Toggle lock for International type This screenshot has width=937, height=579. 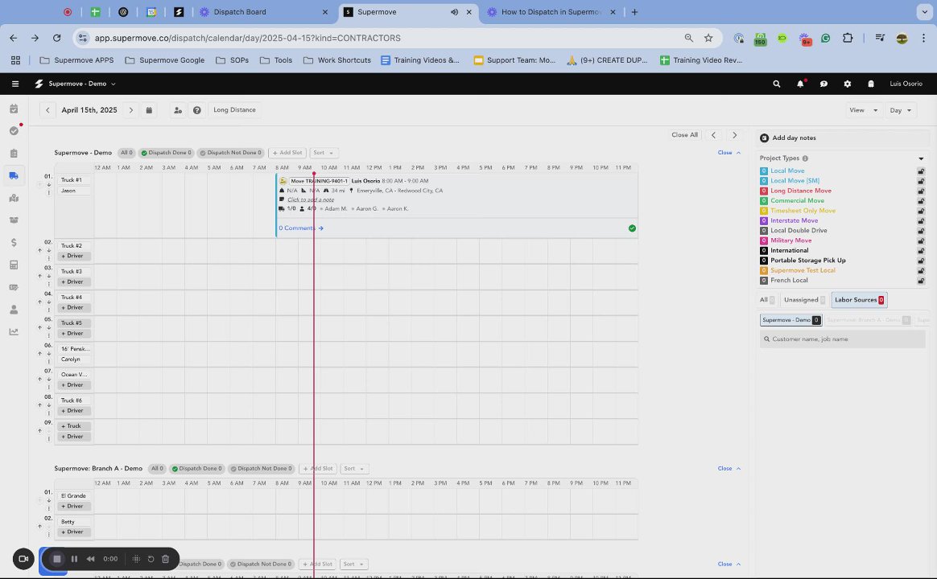point(921,251)
